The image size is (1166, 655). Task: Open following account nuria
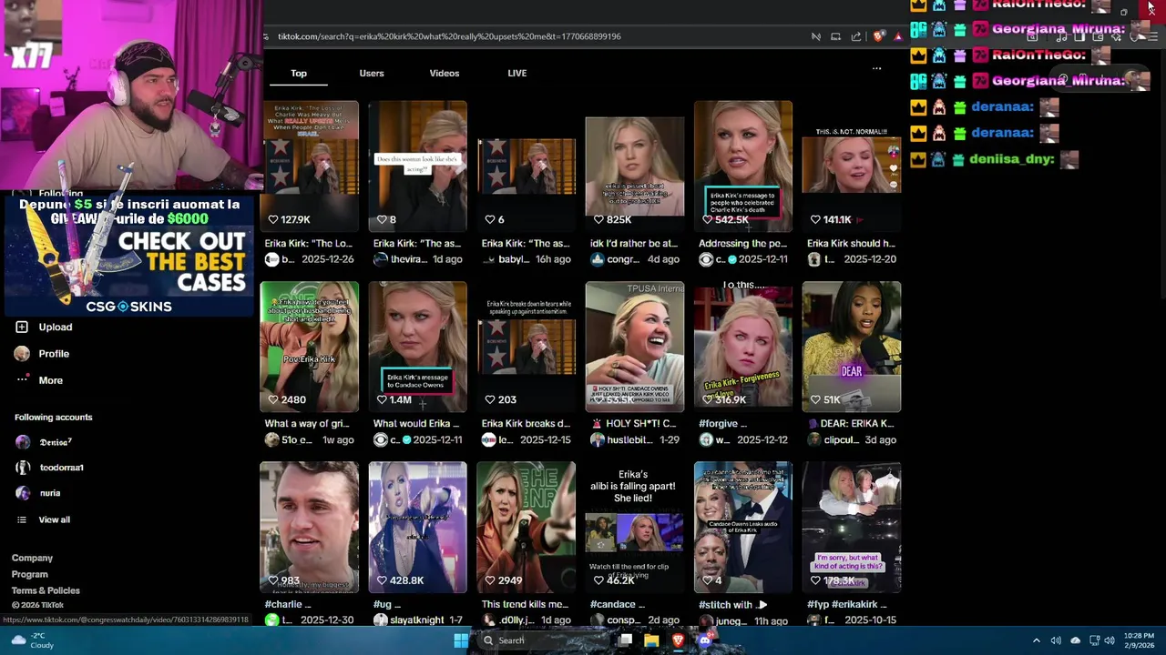pyautogui.click(x=49, y=493)
